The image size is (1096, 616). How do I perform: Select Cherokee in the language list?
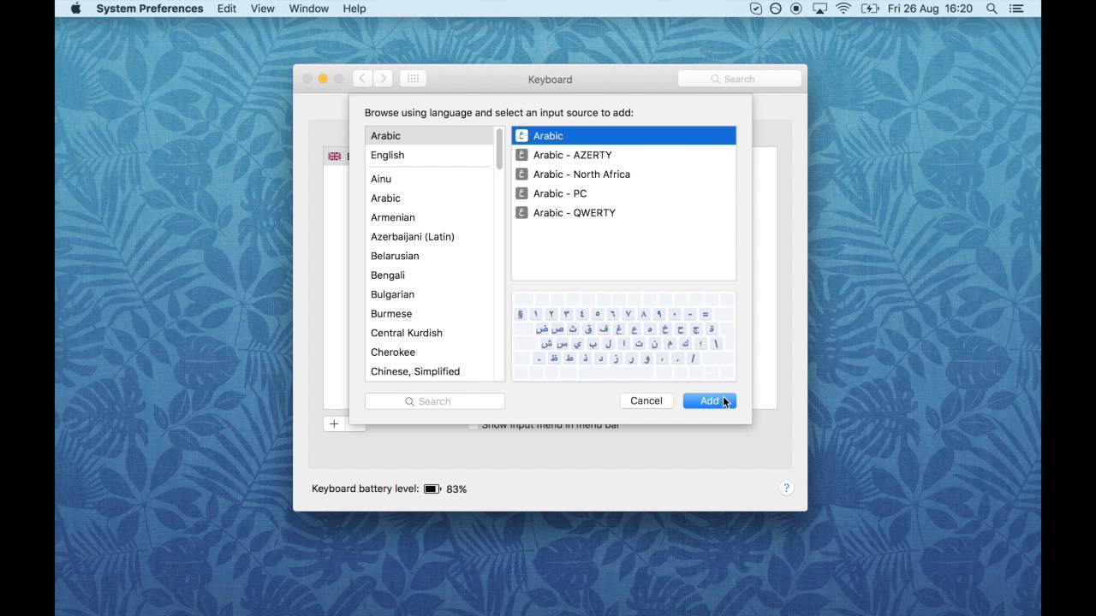coord(430,352)
